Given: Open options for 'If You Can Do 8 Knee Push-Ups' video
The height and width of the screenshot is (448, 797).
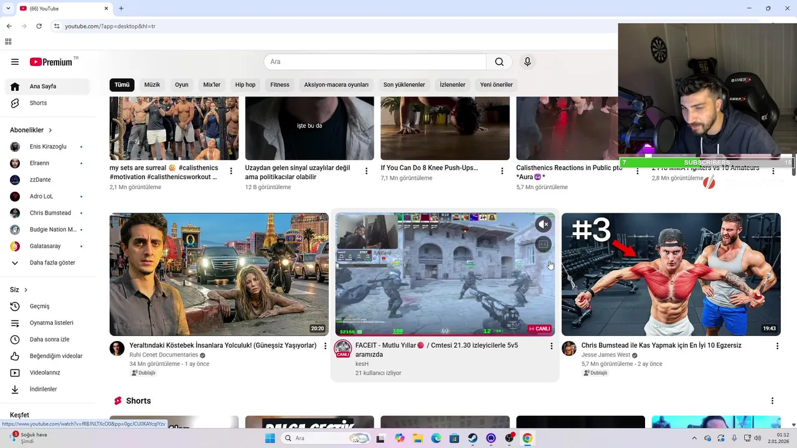Looking at the screenshot, I should (502, 170).
